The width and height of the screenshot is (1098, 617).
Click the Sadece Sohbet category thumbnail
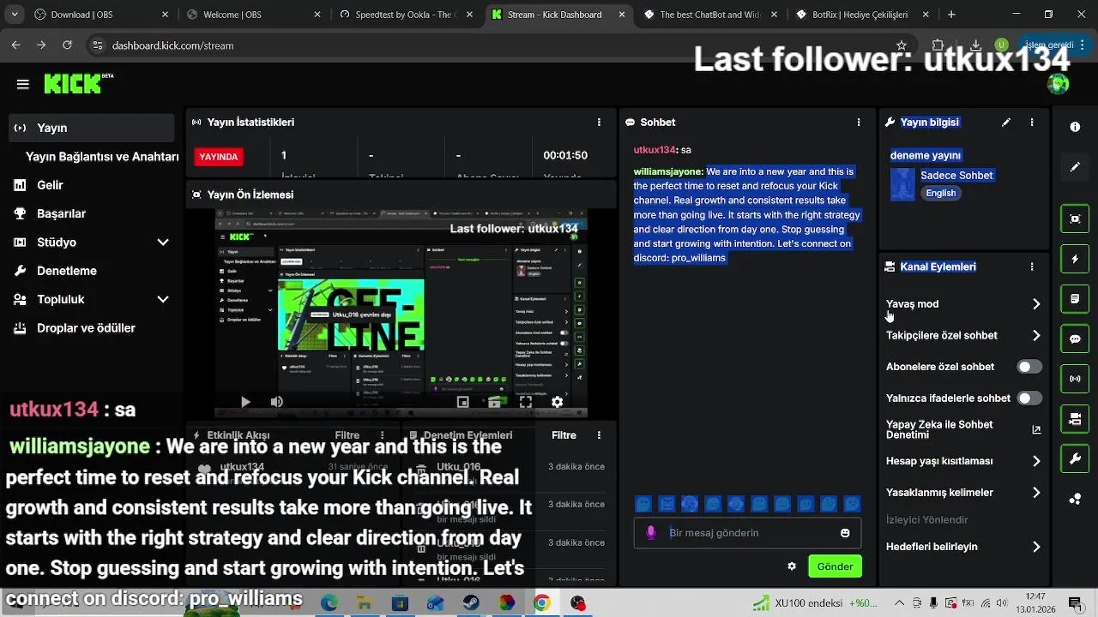pyautogui.click(x=902, y=184)
